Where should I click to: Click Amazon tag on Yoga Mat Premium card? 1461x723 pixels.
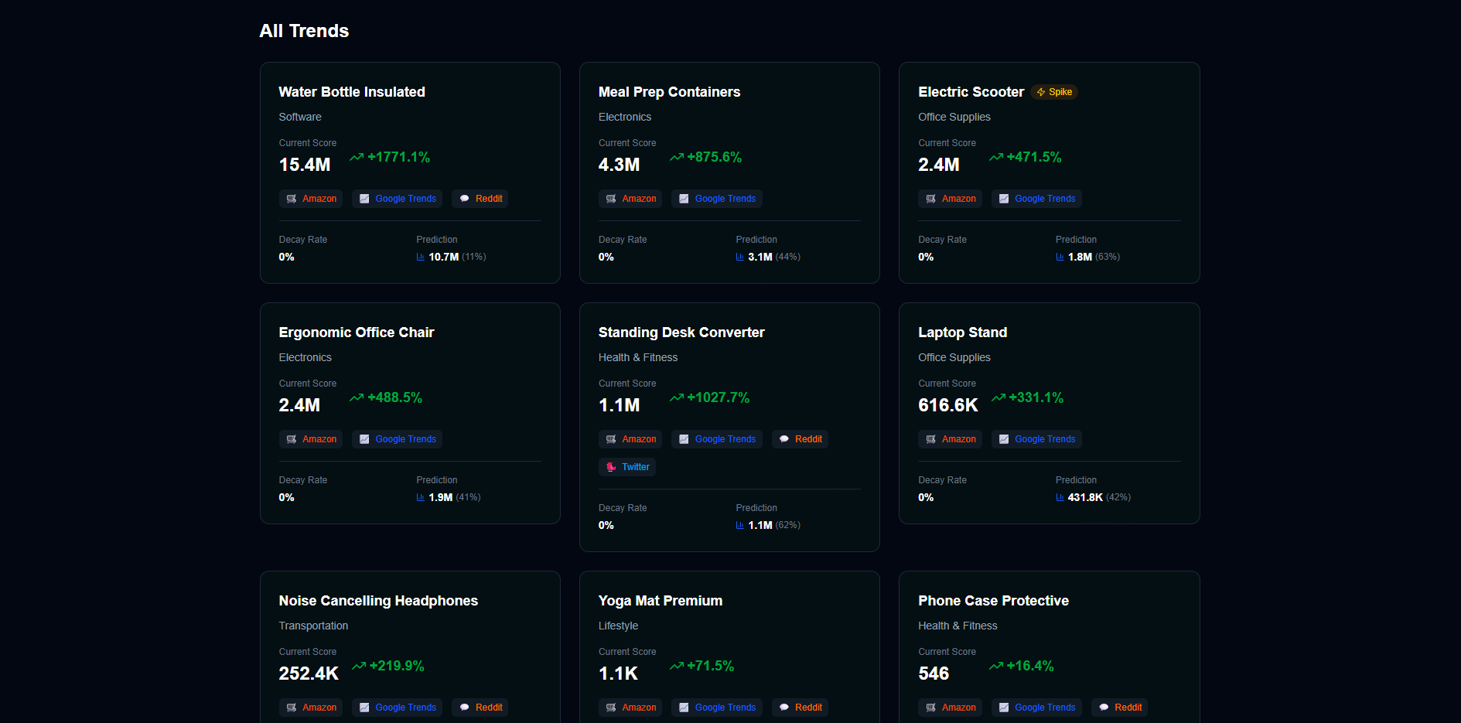click(630, 708)
